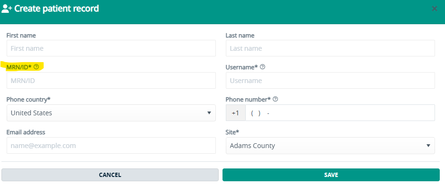Click the Last name label
This screenshot has height=186, width=445.
[240, 36]
